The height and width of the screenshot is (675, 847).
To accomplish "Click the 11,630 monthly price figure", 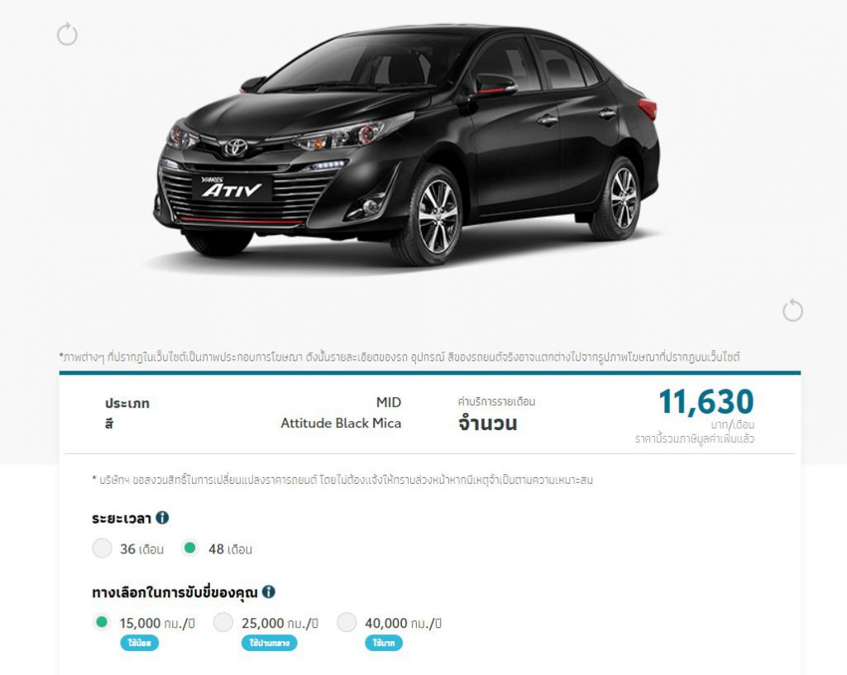I will point(706,402).
